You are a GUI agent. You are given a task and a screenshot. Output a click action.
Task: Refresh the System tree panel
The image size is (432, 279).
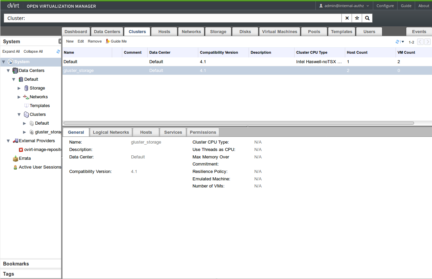coord(58,52)
